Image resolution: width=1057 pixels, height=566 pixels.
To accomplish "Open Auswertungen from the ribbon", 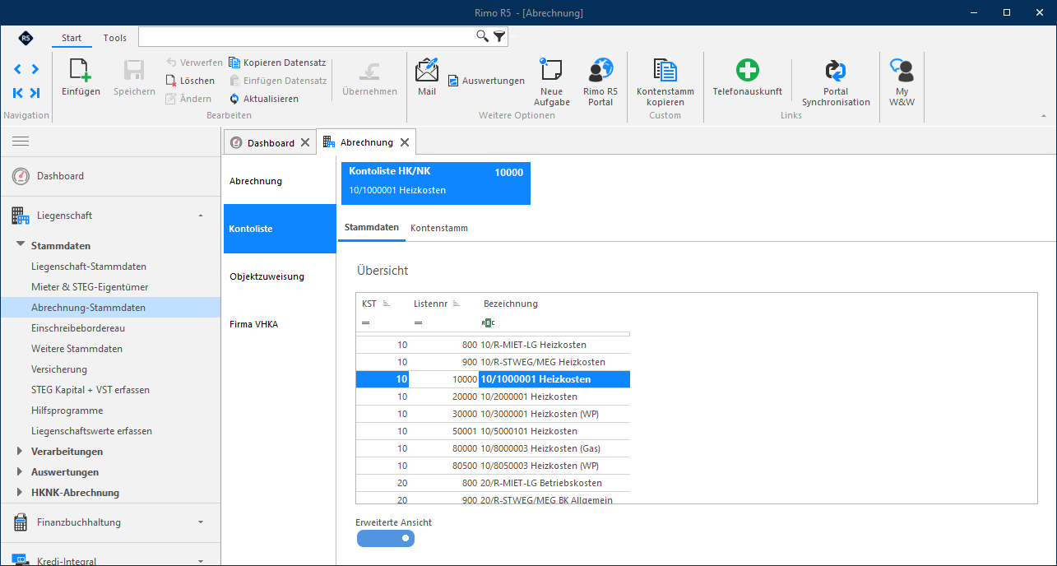I will (486, 81).
